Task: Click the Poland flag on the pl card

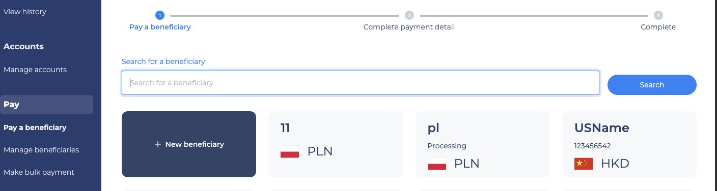Action: pyautogui.click(x=437, y=164)
